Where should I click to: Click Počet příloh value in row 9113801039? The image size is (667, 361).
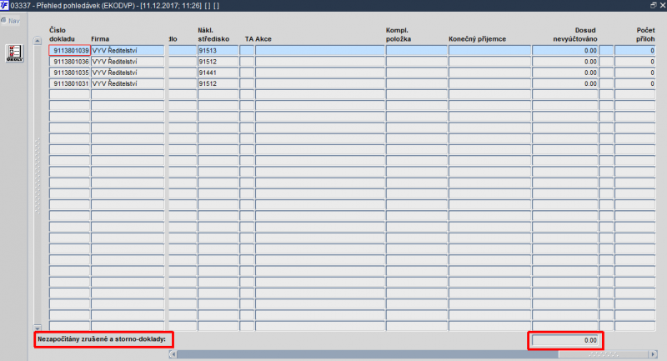(635, 50)
